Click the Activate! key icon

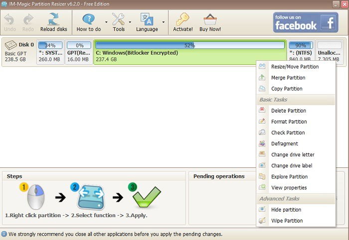click(x=183, y=19)
